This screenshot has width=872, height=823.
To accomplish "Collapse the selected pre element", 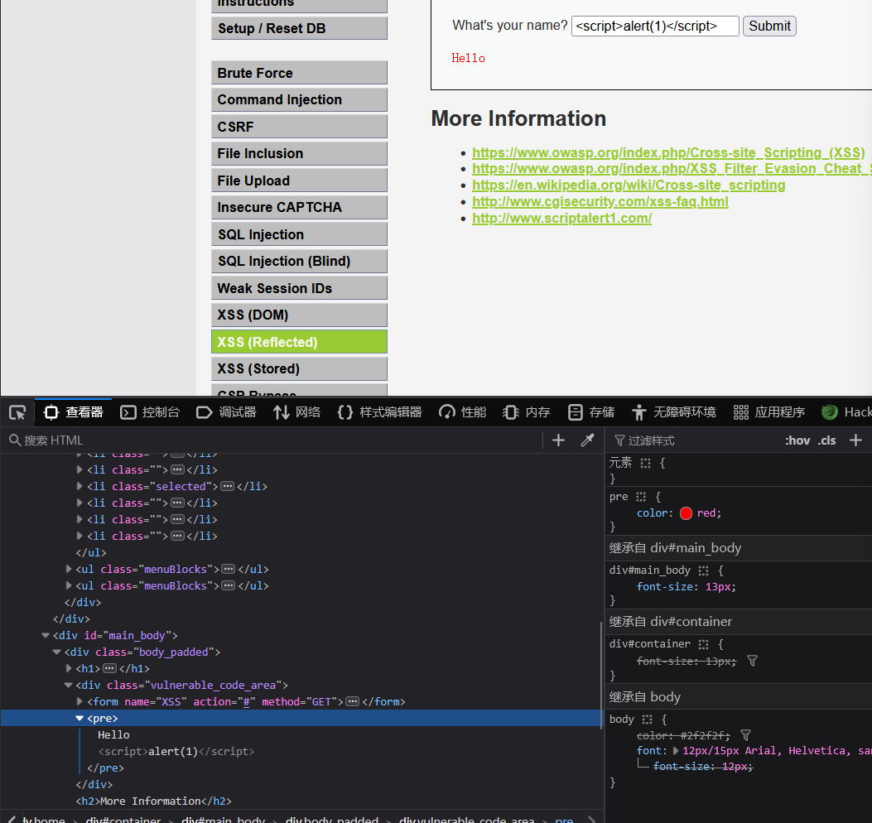I will point(79,719).
